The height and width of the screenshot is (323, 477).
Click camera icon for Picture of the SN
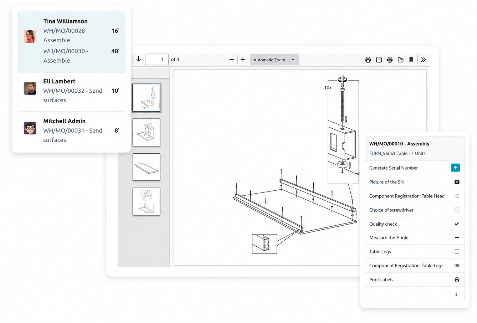point(457,182)
